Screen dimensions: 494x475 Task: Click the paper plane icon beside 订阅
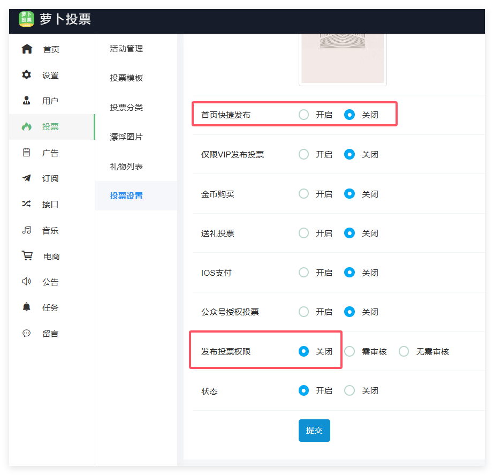pos(26,178)
